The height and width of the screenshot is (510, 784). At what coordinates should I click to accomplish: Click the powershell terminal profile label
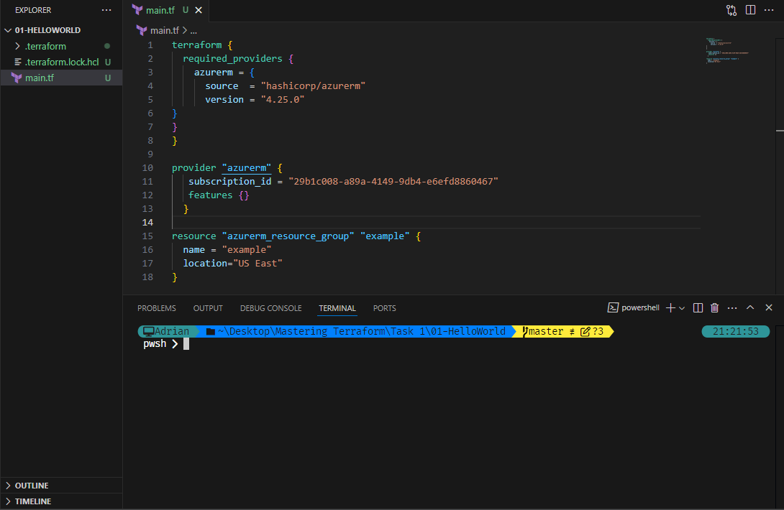pos(640,307)
